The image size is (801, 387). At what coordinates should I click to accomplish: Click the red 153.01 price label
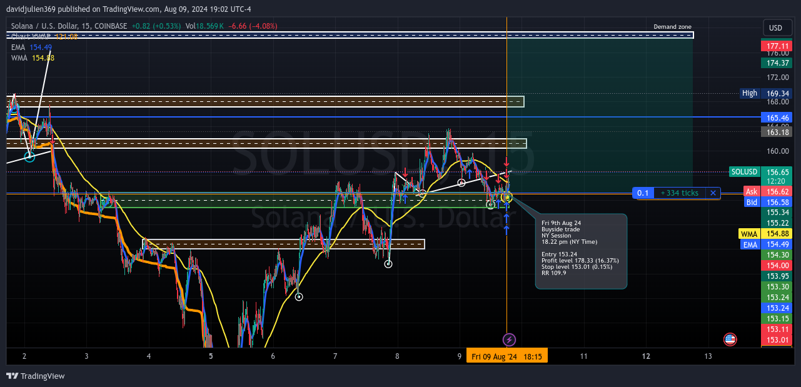pos(777,340)
